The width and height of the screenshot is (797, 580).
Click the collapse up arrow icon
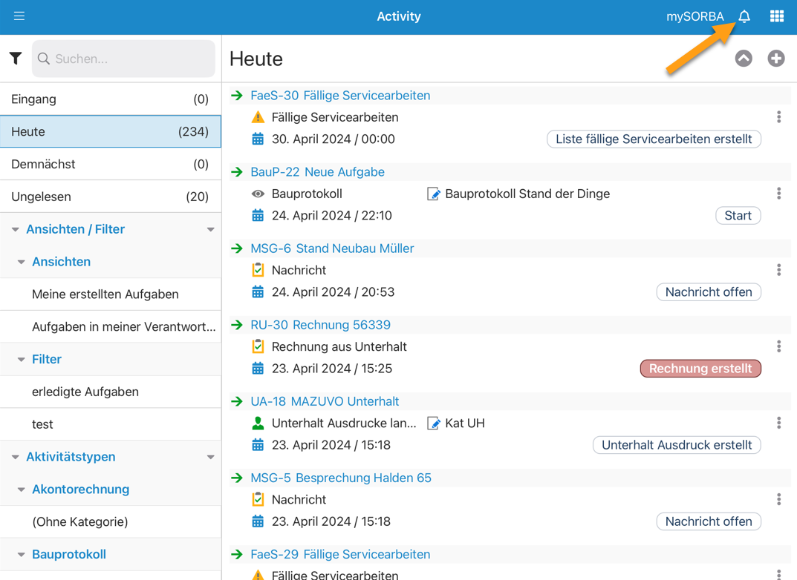(744, 59)
